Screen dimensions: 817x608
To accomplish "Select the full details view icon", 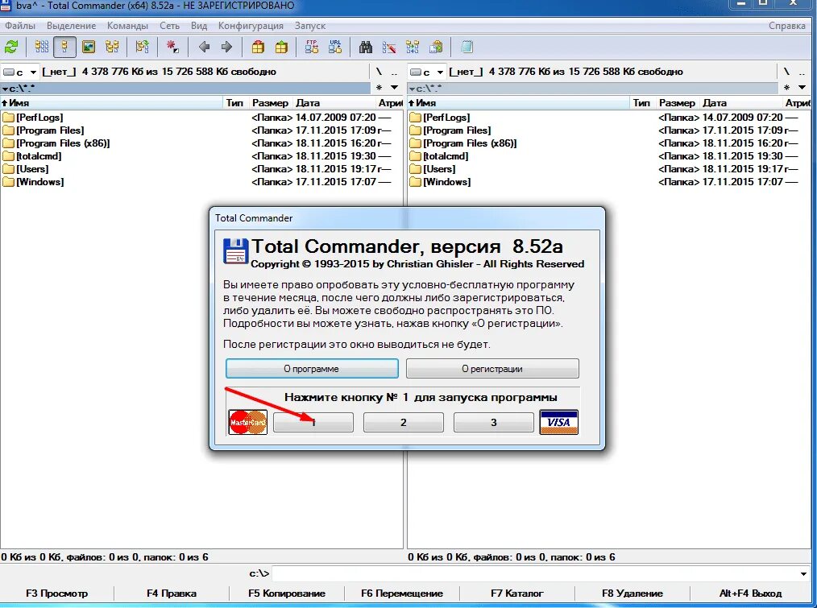I will point(64,47).
